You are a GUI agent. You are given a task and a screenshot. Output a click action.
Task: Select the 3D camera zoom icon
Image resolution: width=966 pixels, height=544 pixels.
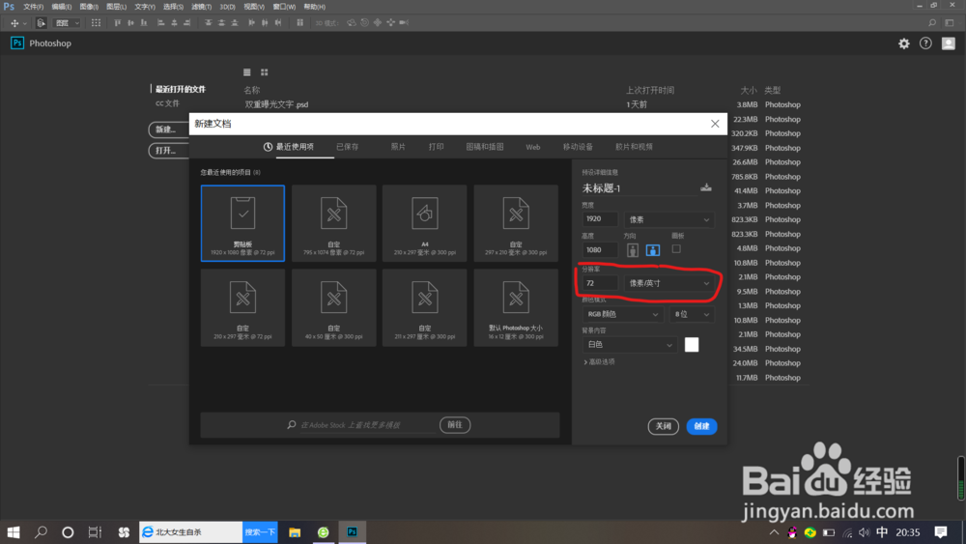pos(404,23)
